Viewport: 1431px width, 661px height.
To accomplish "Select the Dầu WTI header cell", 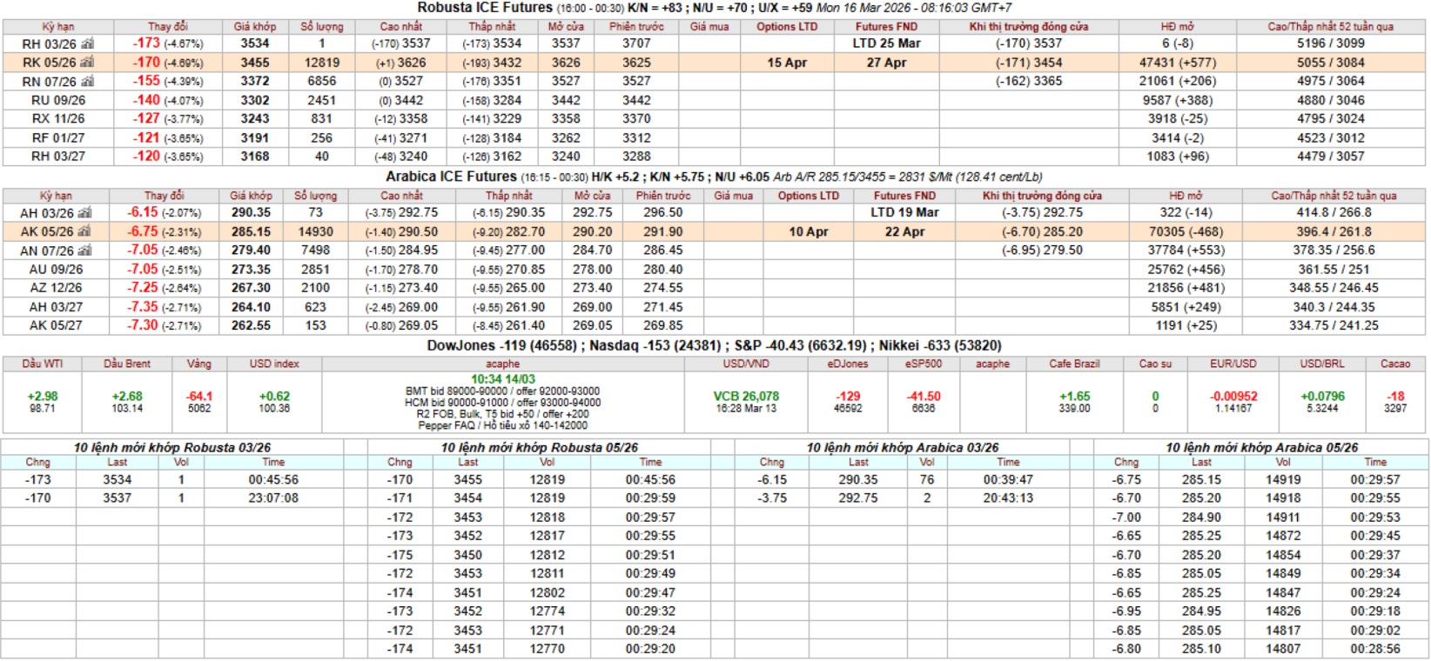I will pyautogui.click(x=43, y=364).
